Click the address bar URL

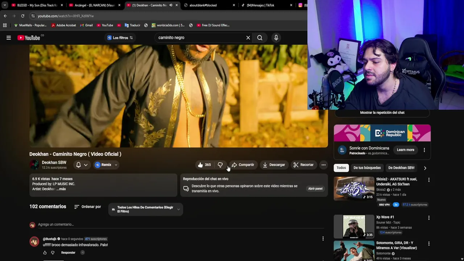(x=66, y=16)
